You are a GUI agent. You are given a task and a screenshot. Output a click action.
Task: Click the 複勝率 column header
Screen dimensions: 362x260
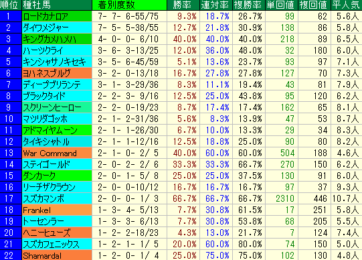coord(249,5)
